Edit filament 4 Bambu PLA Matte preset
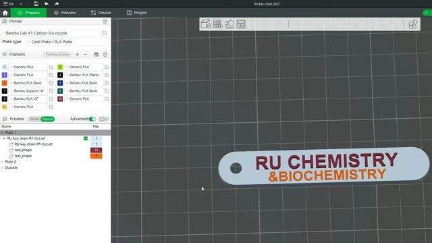Viewport: 432px width, 243px height. pos(107,75)
